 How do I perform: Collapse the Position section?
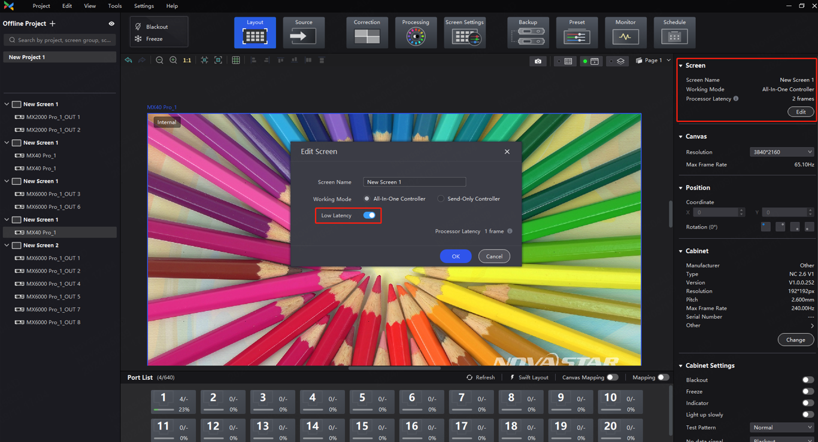[681, 188]
